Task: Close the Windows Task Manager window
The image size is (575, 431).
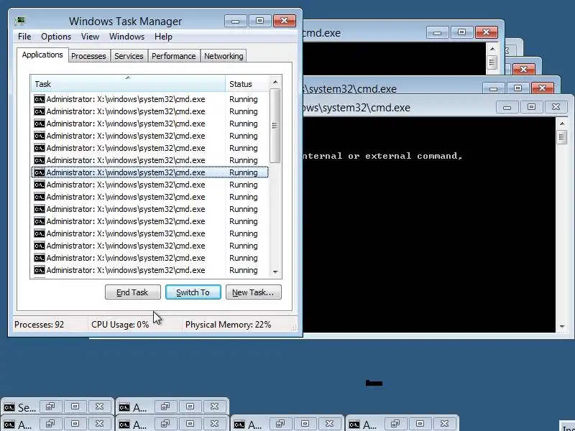Action: (x=284, y=21)
